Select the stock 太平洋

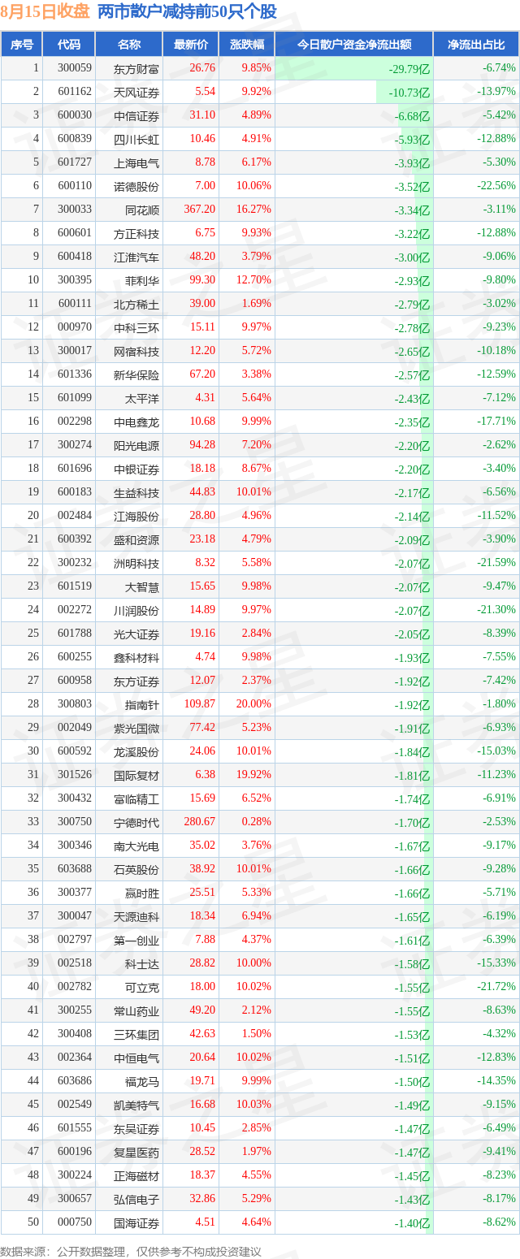(142, 398)
